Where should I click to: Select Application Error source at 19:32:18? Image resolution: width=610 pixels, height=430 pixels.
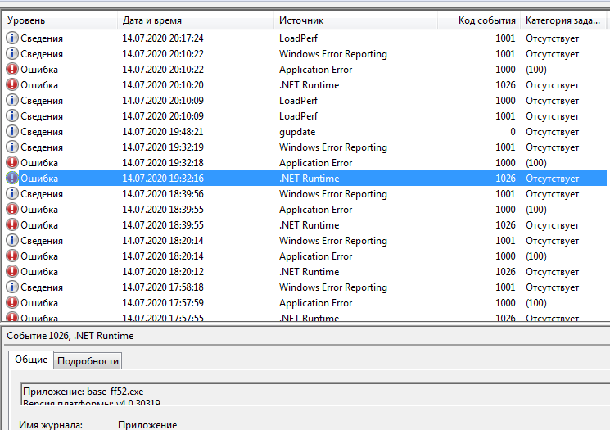[x=315, y=163]
